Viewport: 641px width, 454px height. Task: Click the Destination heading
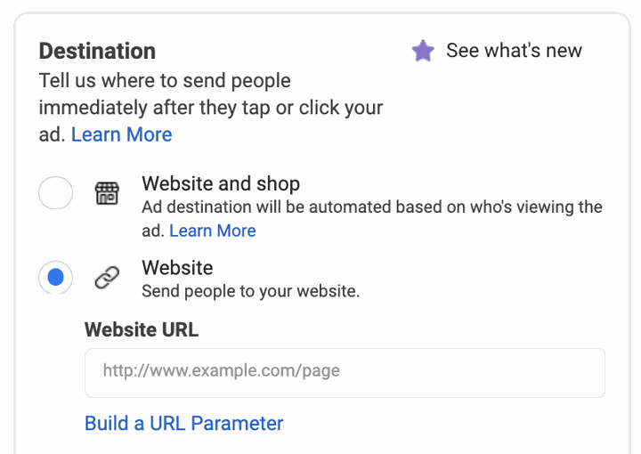pos(97,51)
